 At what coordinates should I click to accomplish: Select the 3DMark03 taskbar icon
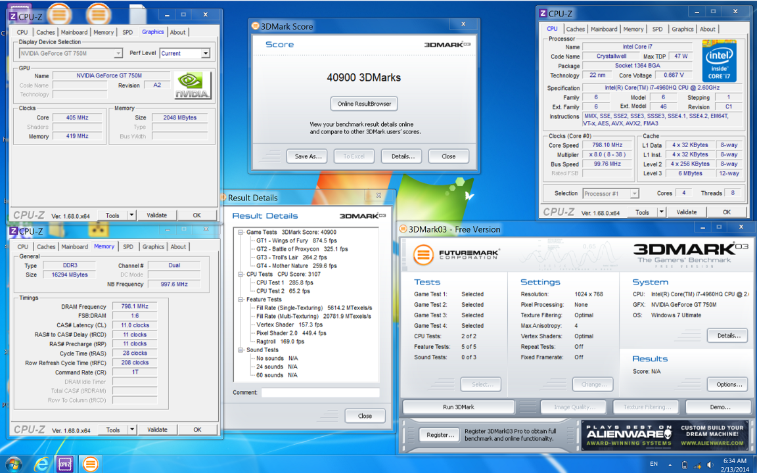tap(90, 464)
